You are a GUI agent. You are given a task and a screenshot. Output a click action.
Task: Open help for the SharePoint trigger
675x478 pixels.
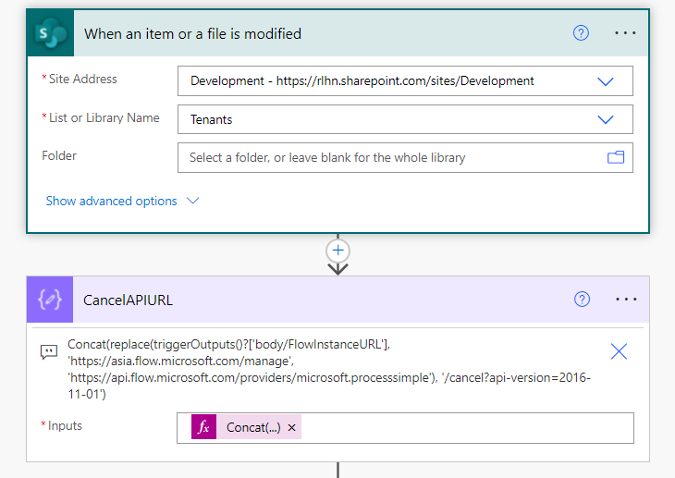pyautogui.click(x=581, y=33)
